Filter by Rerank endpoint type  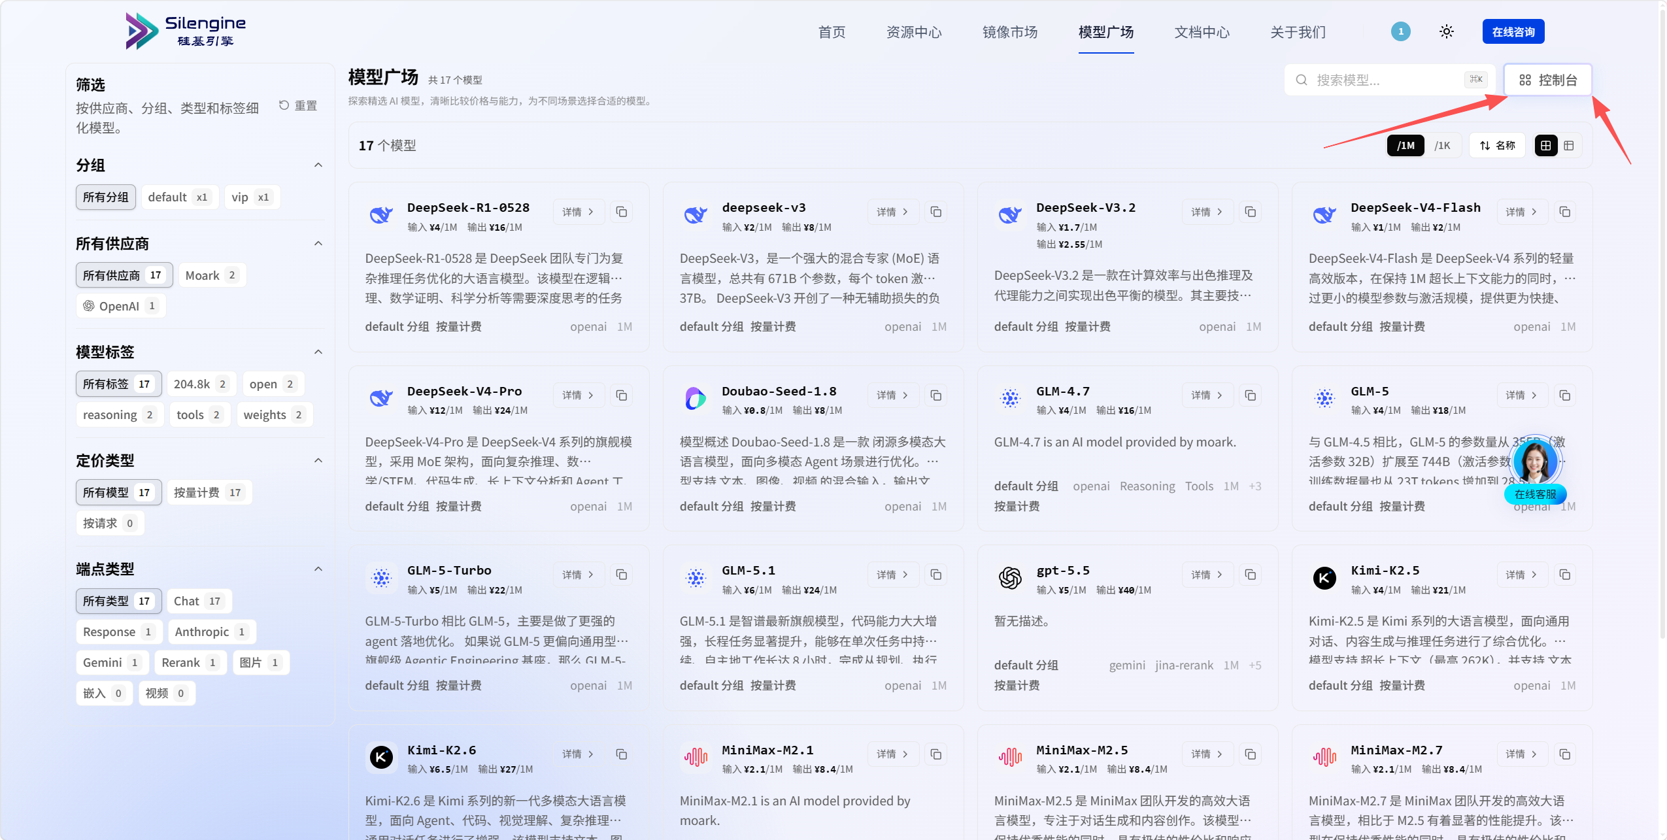coord(190,662)
